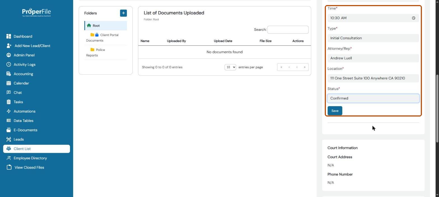Click the List of Documents Uploaded heading

[x=174, y=13]
